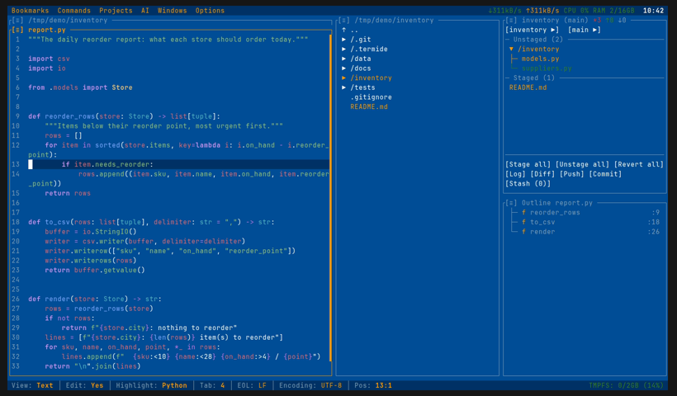Open the [≡] menu icon of the Outline panel
Image resolution: width=677 pixels, height=396 pixels.
[x=511, y=203]
